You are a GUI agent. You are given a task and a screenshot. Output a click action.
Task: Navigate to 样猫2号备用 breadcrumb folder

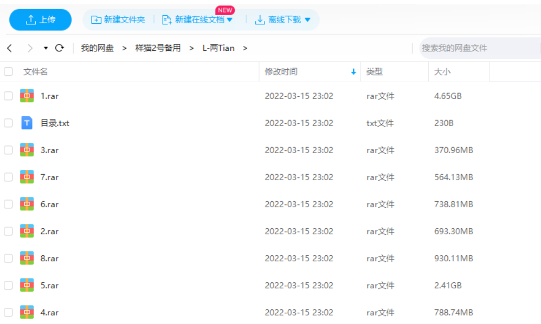[x=158, y=48]
